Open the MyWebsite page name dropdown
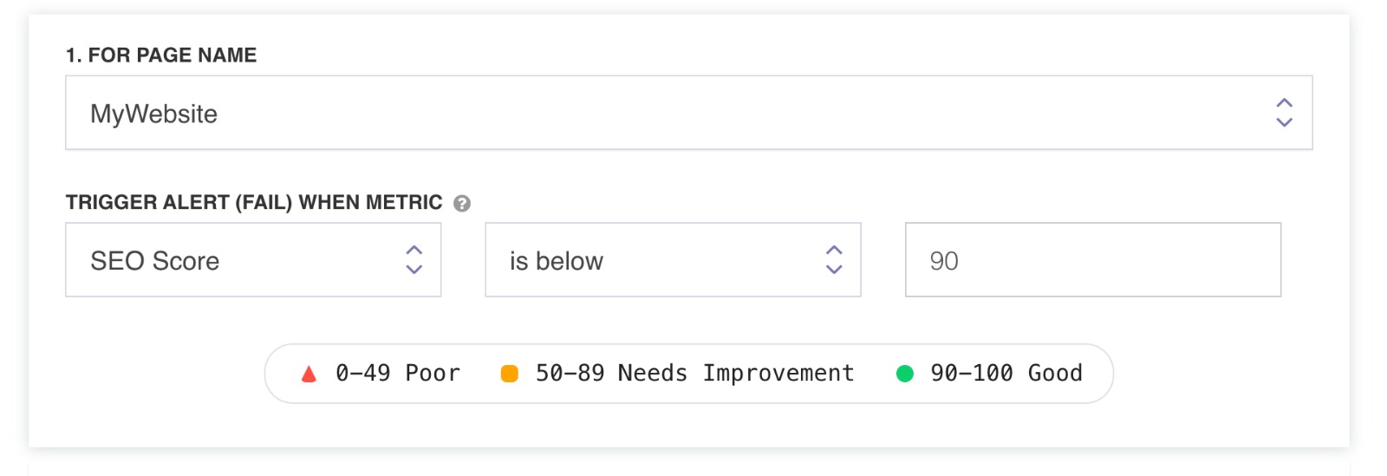Screen dimensions: 1387x476 689,113
